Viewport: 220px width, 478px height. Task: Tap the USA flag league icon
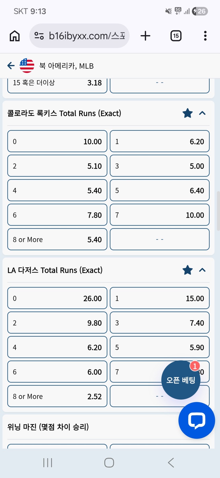(x=27, y=65)
